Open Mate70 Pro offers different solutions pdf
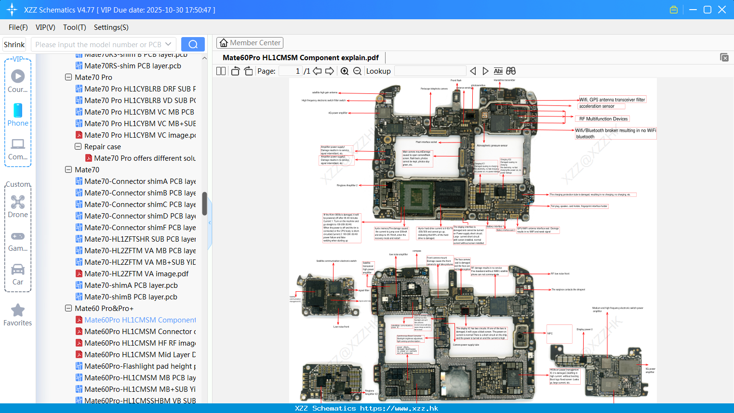This screenshot has height=413, width=734. 141,158
